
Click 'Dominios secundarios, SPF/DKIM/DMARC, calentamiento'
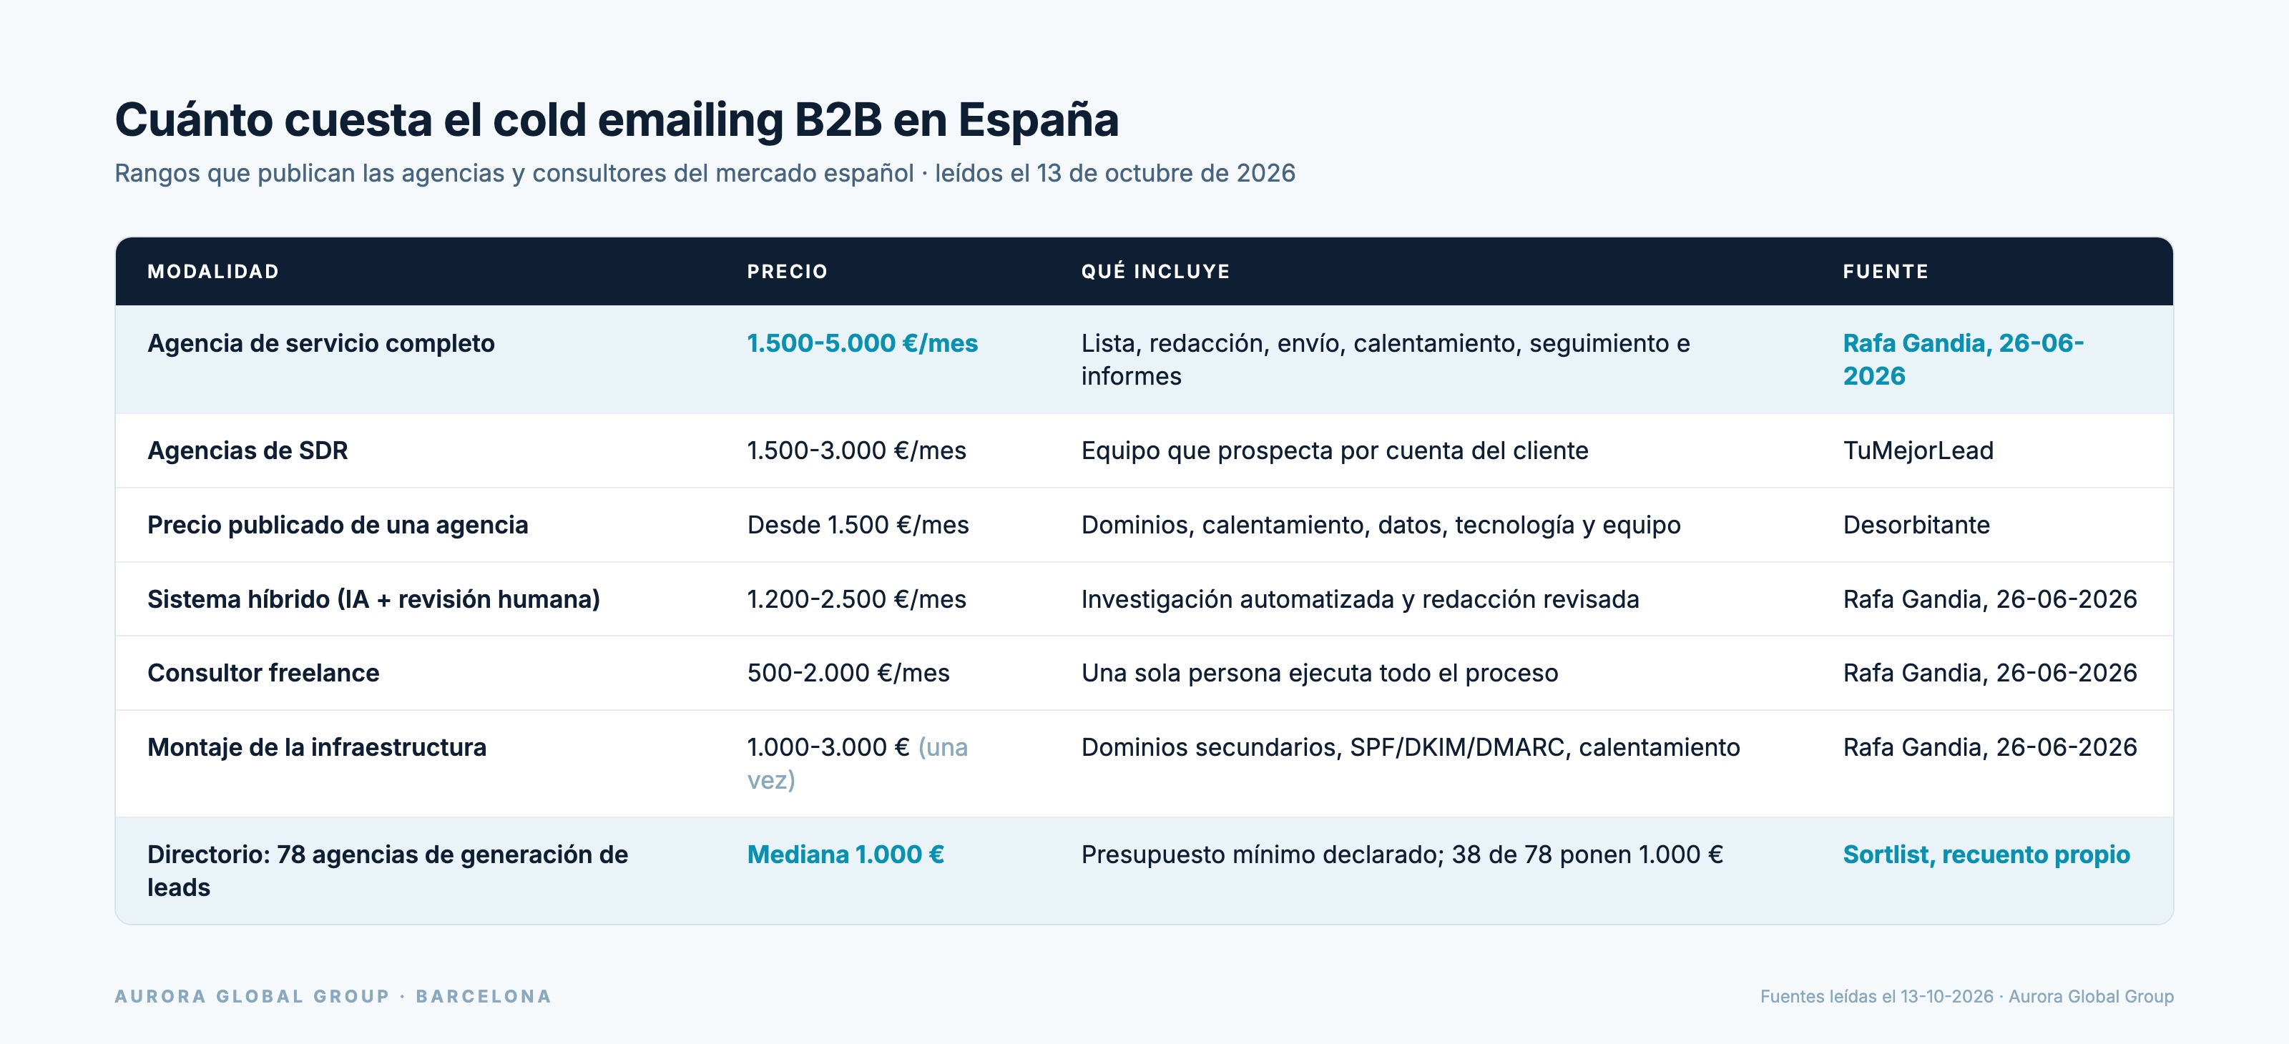pos(1410,748)
